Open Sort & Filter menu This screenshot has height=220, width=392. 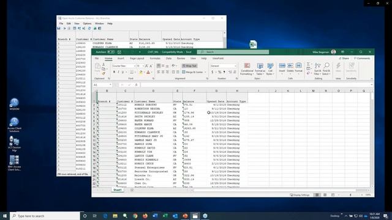click(x=317, y=69)
